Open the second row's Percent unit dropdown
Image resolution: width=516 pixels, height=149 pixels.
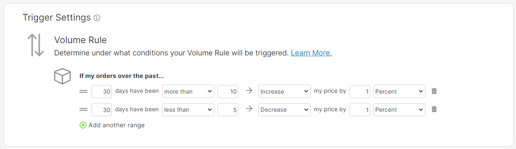399,110
